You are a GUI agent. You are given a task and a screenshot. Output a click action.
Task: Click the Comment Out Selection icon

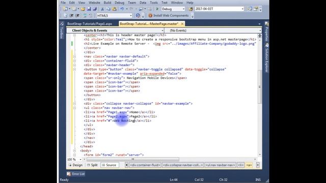point(85,16)
